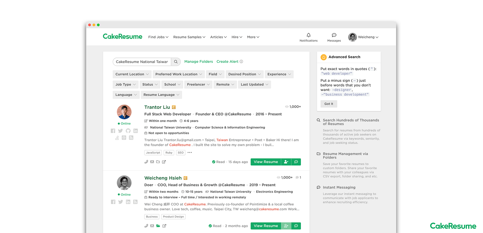The width and height of the screenshot is (483, 233).
Task: Expand the Current Location filter
Action: [x=132, y=74]
